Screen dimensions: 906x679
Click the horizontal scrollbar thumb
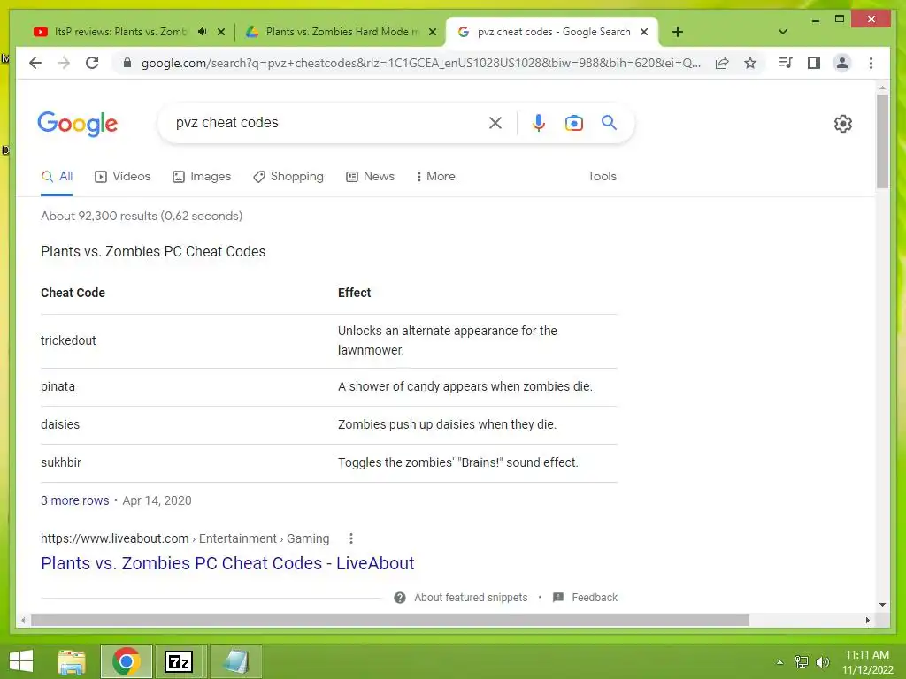coord(390,620)
